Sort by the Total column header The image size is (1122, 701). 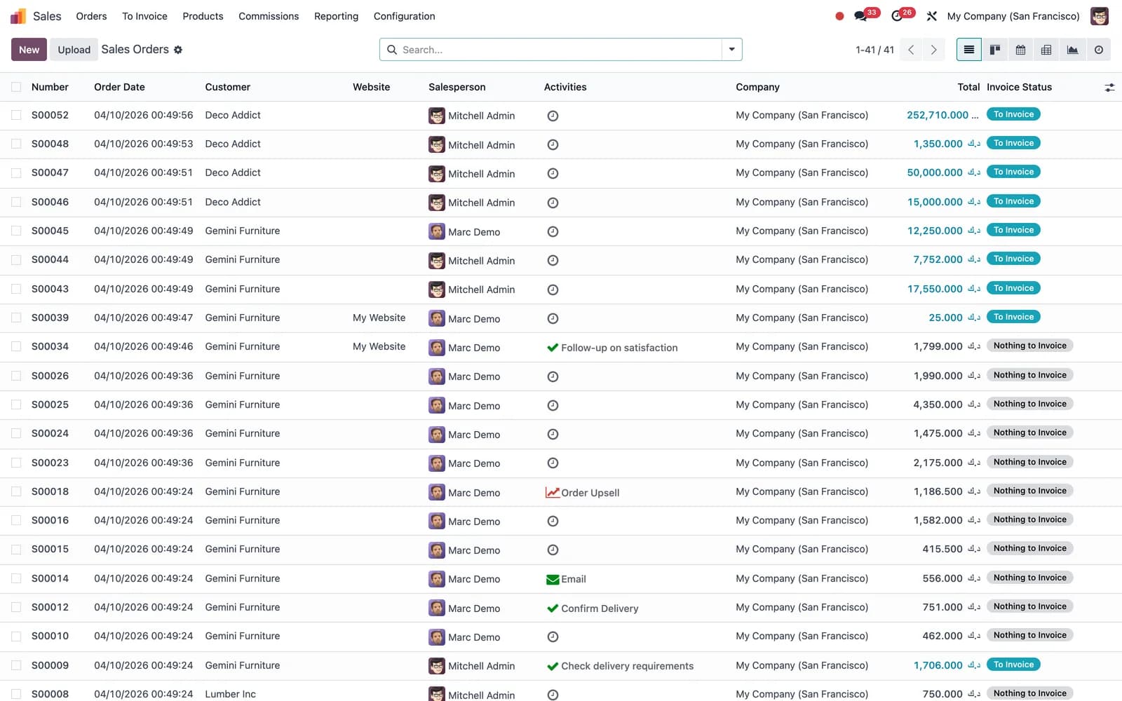[x=968, y=87]
